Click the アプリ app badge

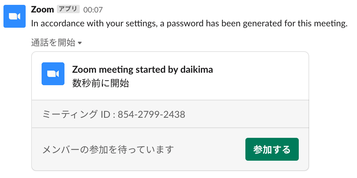[68, 9]
